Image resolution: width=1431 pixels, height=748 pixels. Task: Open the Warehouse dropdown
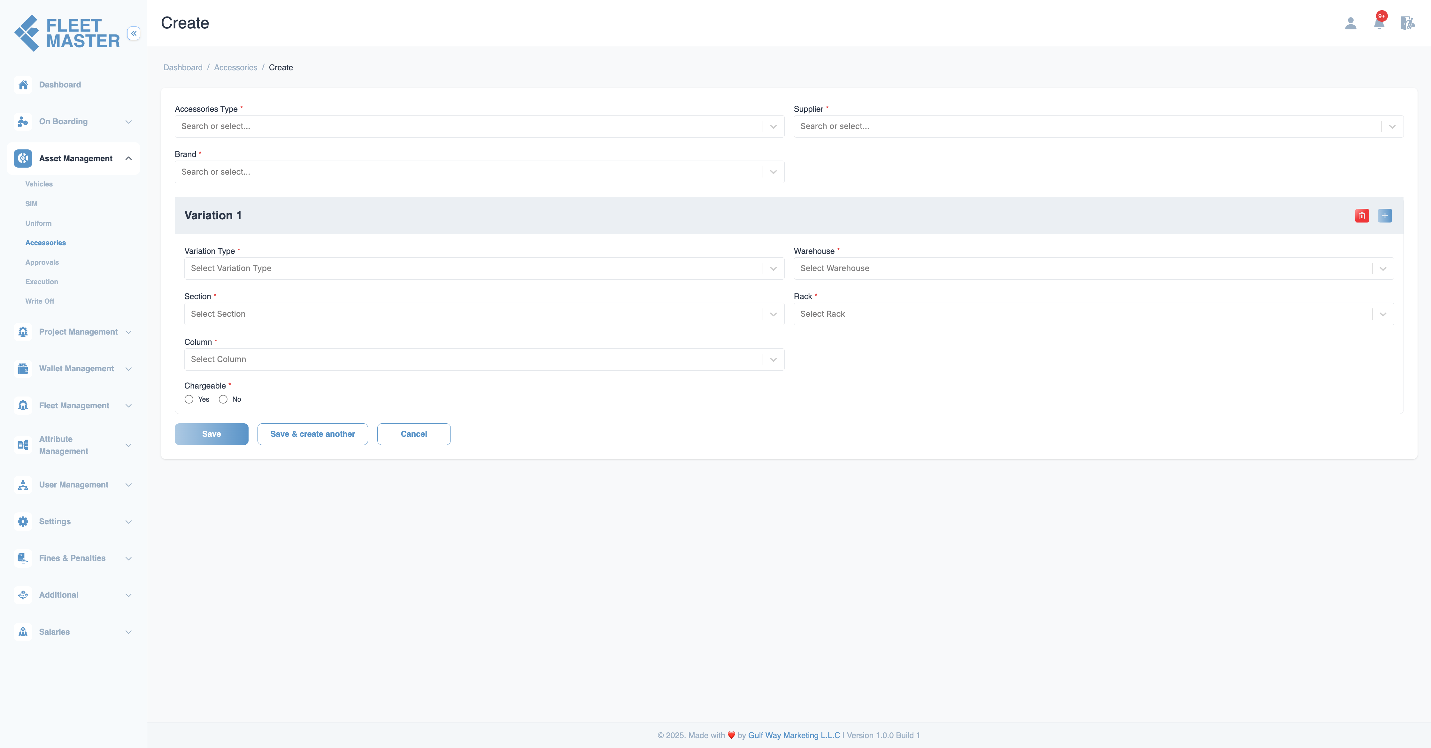pyautogui.click(x=1094, y=268)
